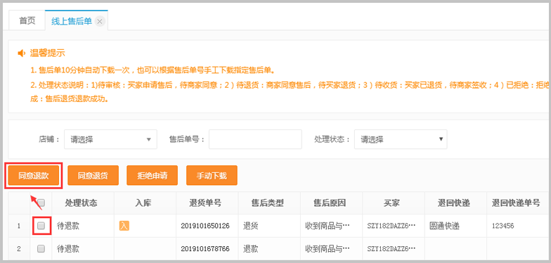Image resolution: width=551 pixels, height=263 pixels.
Task: Focus the 售后单号 input field
Action: tap(256, 139)
